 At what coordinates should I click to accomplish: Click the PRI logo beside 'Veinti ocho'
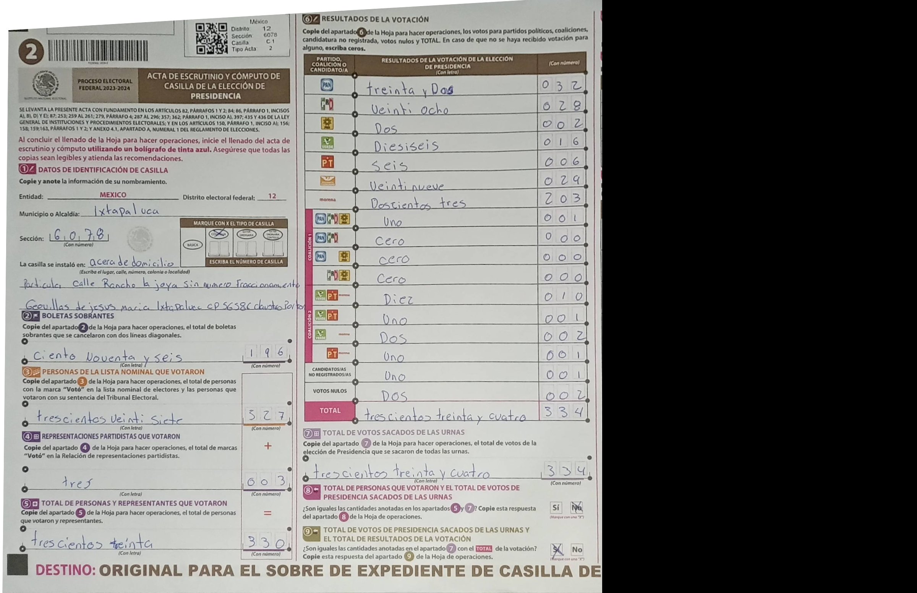(327, 104)
